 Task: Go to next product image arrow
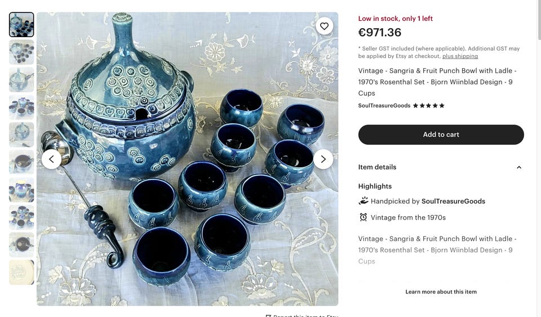pyautogui.click(x=323, y=159)
